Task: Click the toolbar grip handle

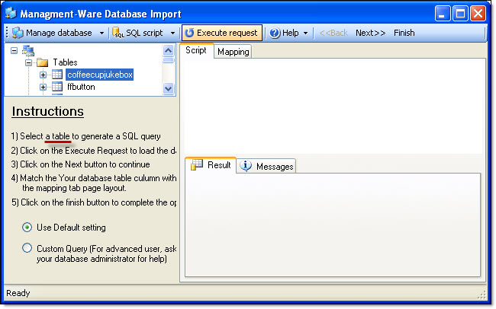Action: (x=7, y=33)
